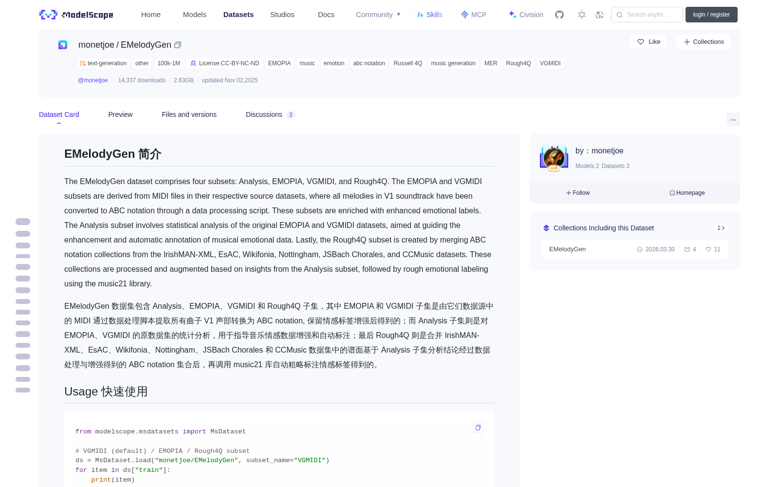
Task: Click the '14,337 downloads' text
Action: (x=142, y=80)
